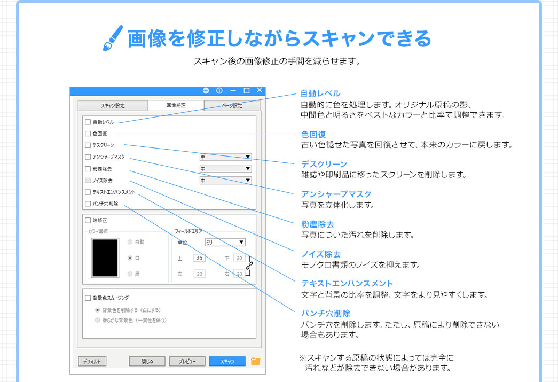The width and height of the screenshot is (558, 382).
Task: Click the 右 margin input field
Action: tap(239, 274)
